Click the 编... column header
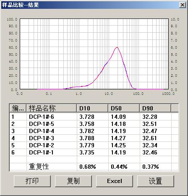188x196 pixels. (18, 108)
